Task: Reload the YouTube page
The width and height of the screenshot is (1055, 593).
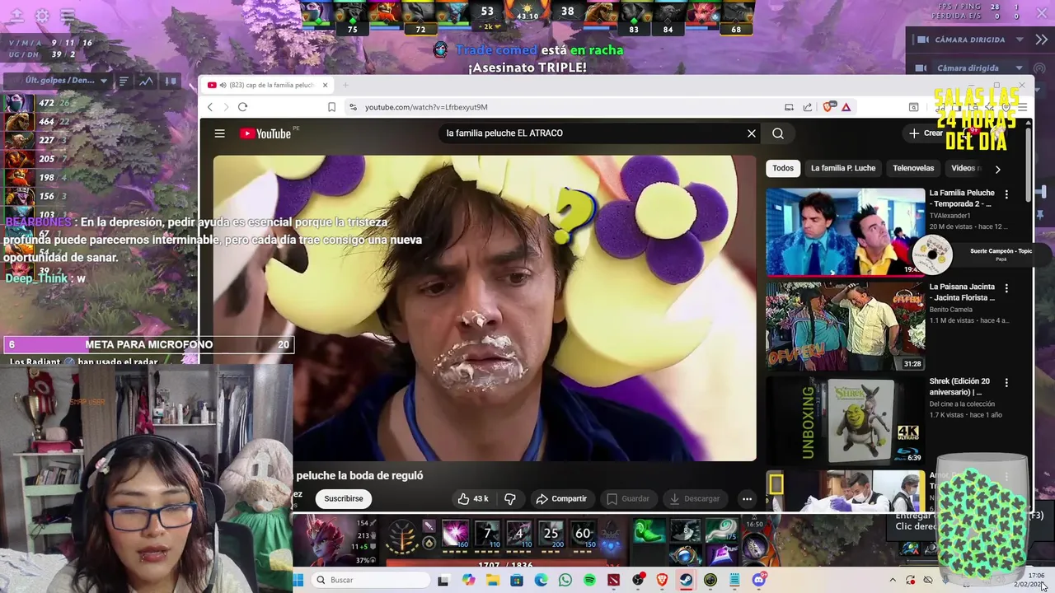Action: (242, 107)
